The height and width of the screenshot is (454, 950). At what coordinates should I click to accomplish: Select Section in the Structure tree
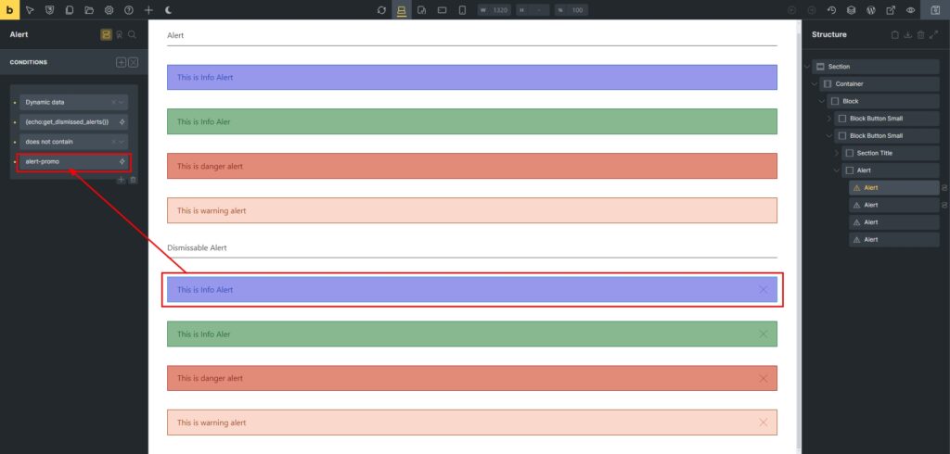point(876,67)
